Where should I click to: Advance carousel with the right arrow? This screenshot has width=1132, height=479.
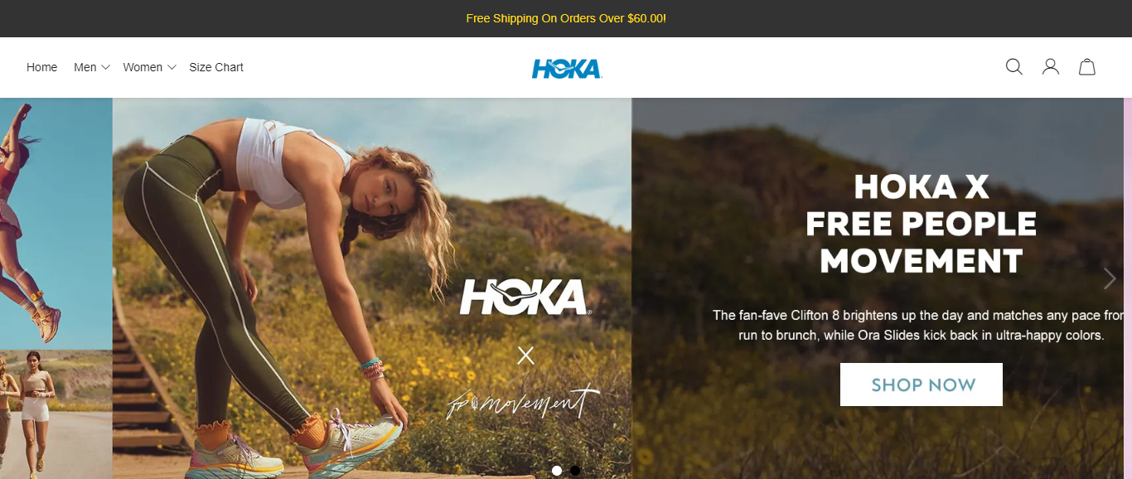[x=1110, y=278]
